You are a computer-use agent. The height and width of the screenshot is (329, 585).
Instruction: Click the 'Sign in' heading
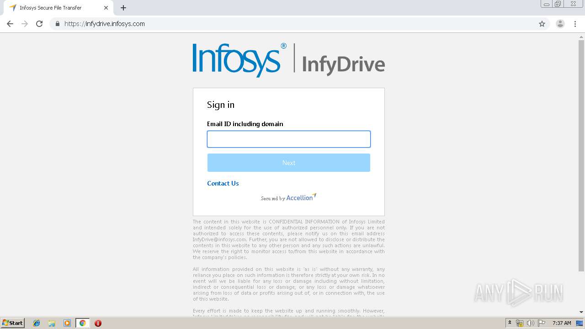pyautogui.click(x=221, y=105)
